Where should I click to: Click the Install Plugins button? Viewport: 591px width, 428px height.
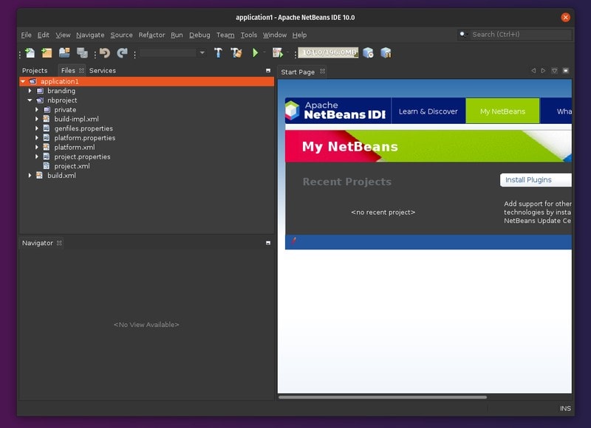[x=536, y=180]
